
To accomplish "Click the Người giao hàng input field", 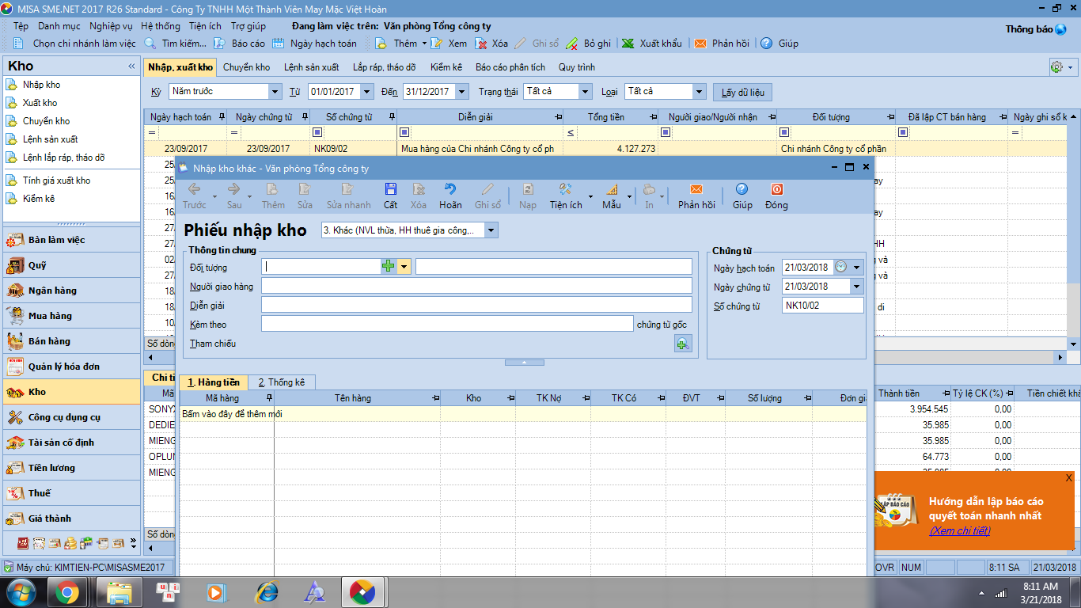I will click(x=476, y=286).
